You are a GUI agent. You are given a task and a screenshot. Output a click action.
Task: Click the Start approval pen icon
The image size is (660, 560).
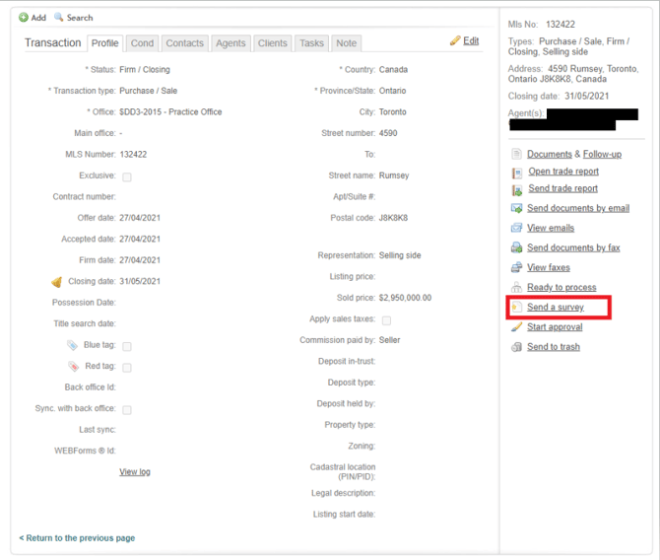coord(516,327)
